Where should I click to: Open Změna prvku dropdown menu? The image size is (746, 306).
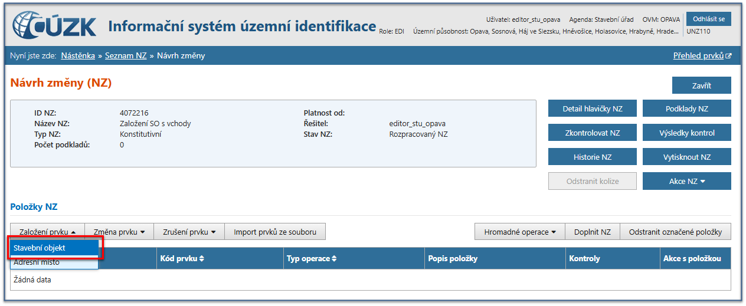click(119, 232)
